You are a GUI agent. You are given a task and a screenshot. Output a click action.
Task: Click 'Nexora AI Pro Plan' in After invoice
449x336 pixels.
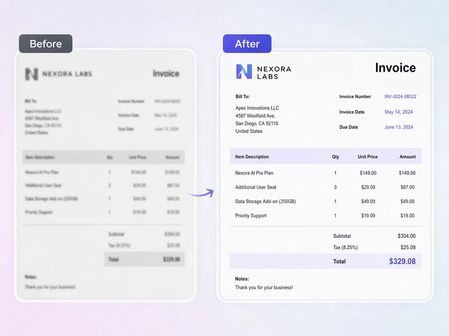coord(254,173)
